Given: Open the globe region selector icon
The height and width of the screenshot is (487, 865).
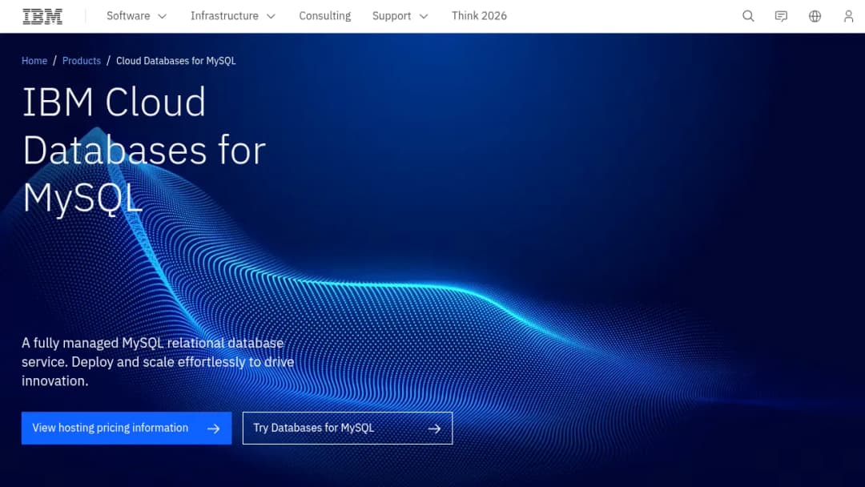Looking at the screenshot, I should (815, 16).
